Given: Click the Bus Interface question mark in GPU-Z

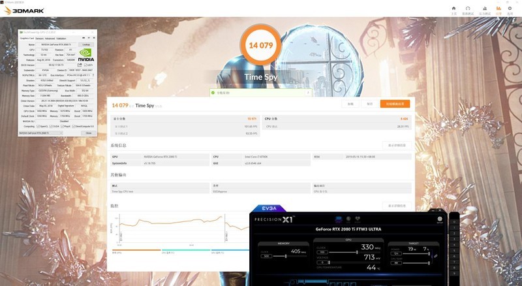Looking at the screenshot, I should (x=93, y=75).
